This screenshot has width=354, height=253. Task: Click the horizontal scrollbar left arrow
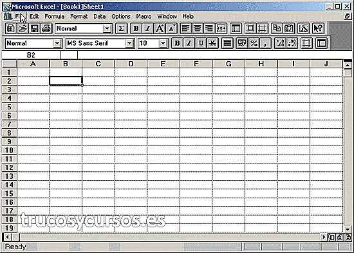[7, 237]
